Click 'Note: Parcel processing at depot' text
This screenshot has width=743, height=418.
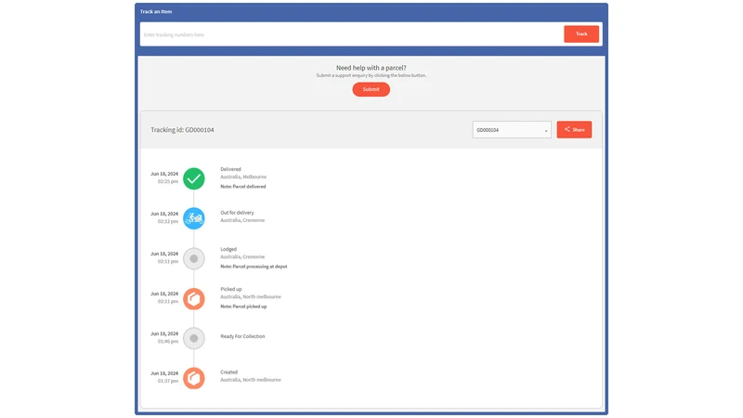coord(254,267)
